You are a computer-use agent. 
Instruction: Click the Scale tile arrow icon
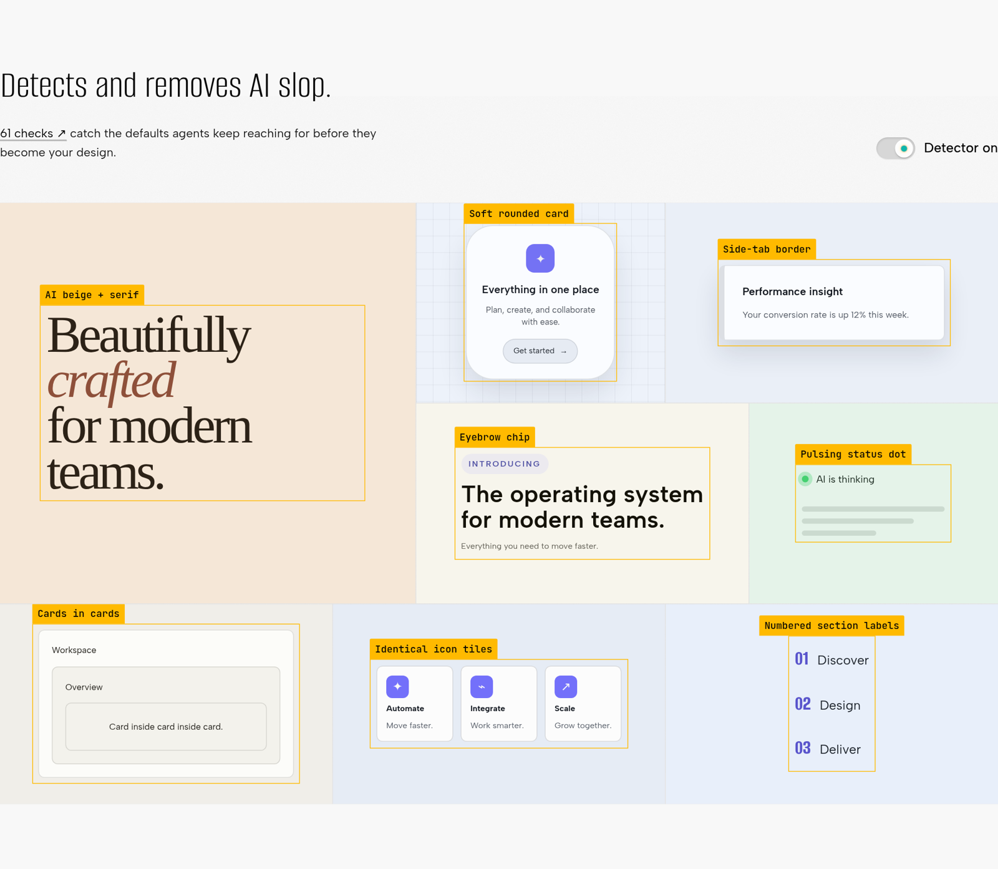coord(566,687)
